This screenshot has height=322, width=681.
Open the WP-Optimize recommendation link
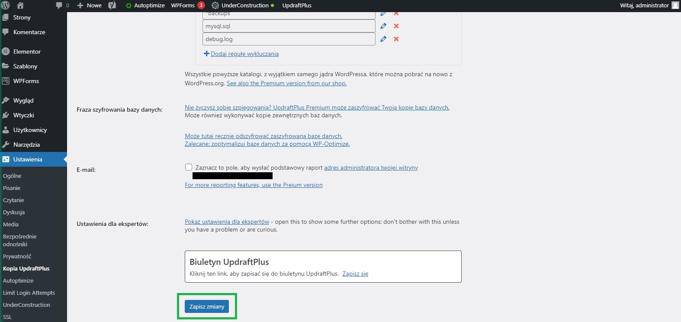267,144
